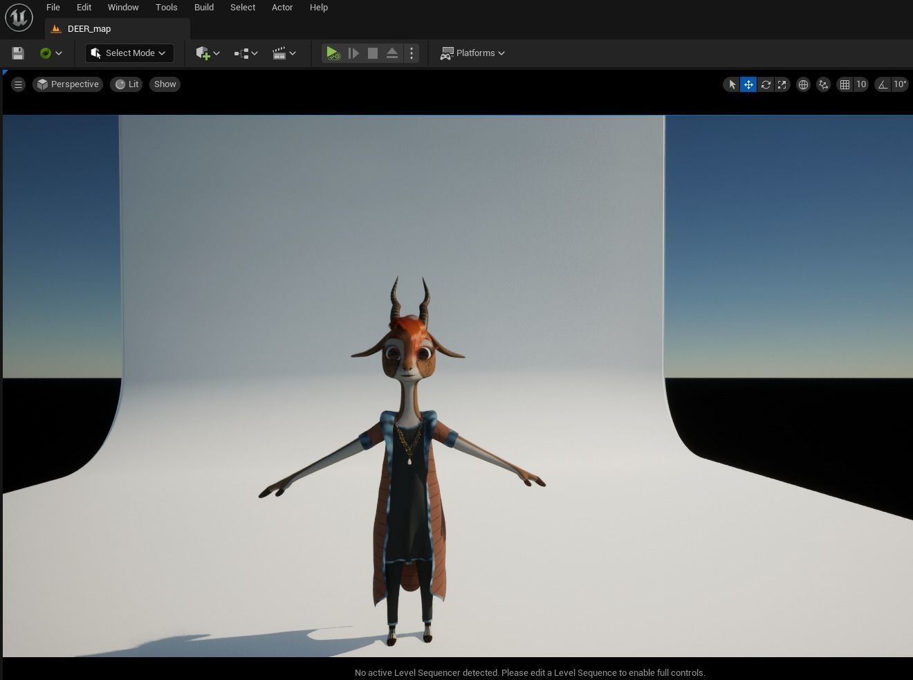
Task: Open the Window menu
Action: pos(123,8)
